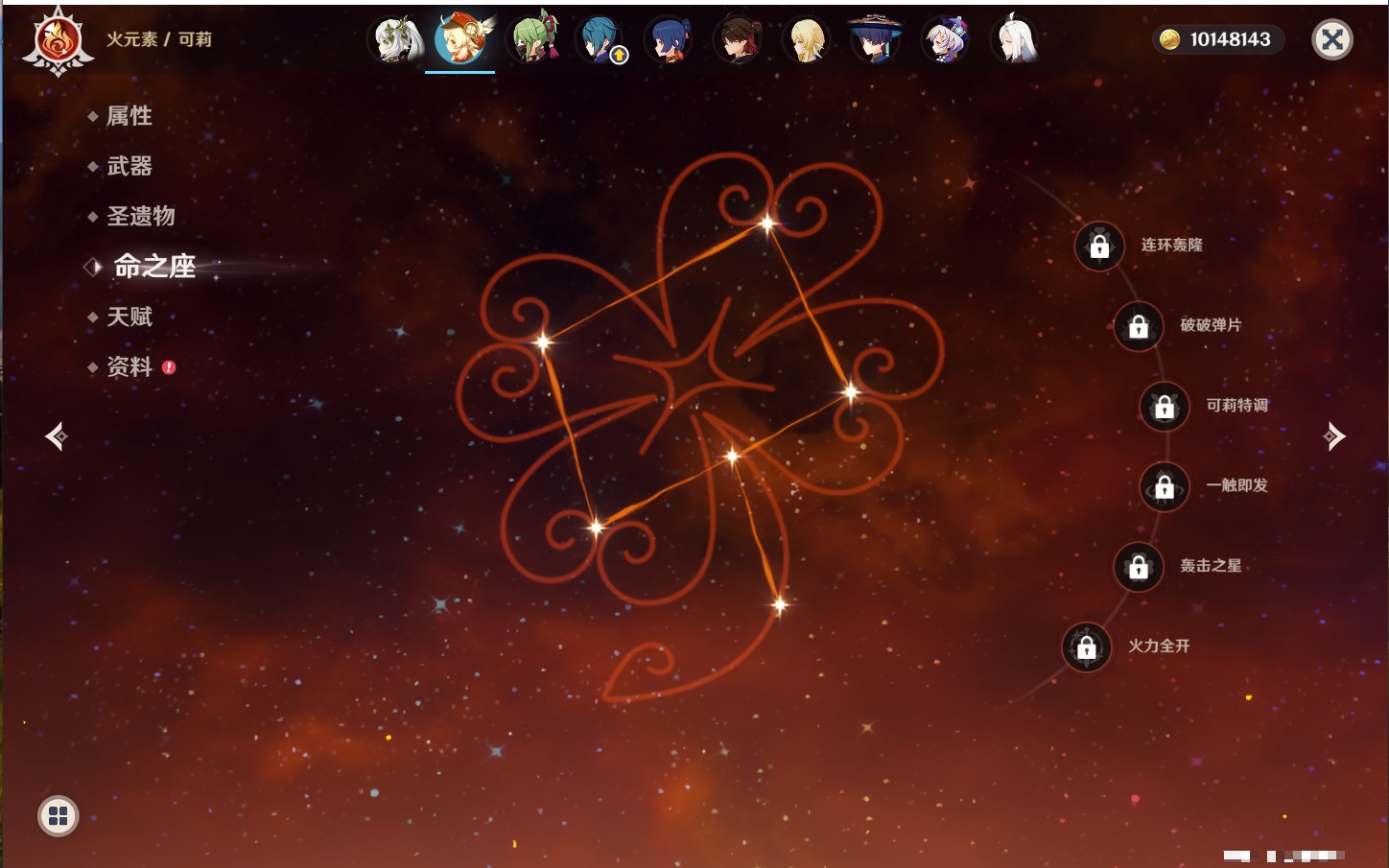
Task: Go to previous character with left arrow
Action: [x=57, y=436]
